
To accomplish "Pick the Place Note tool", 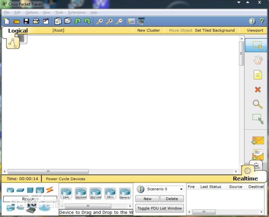I will coord(257,75).
